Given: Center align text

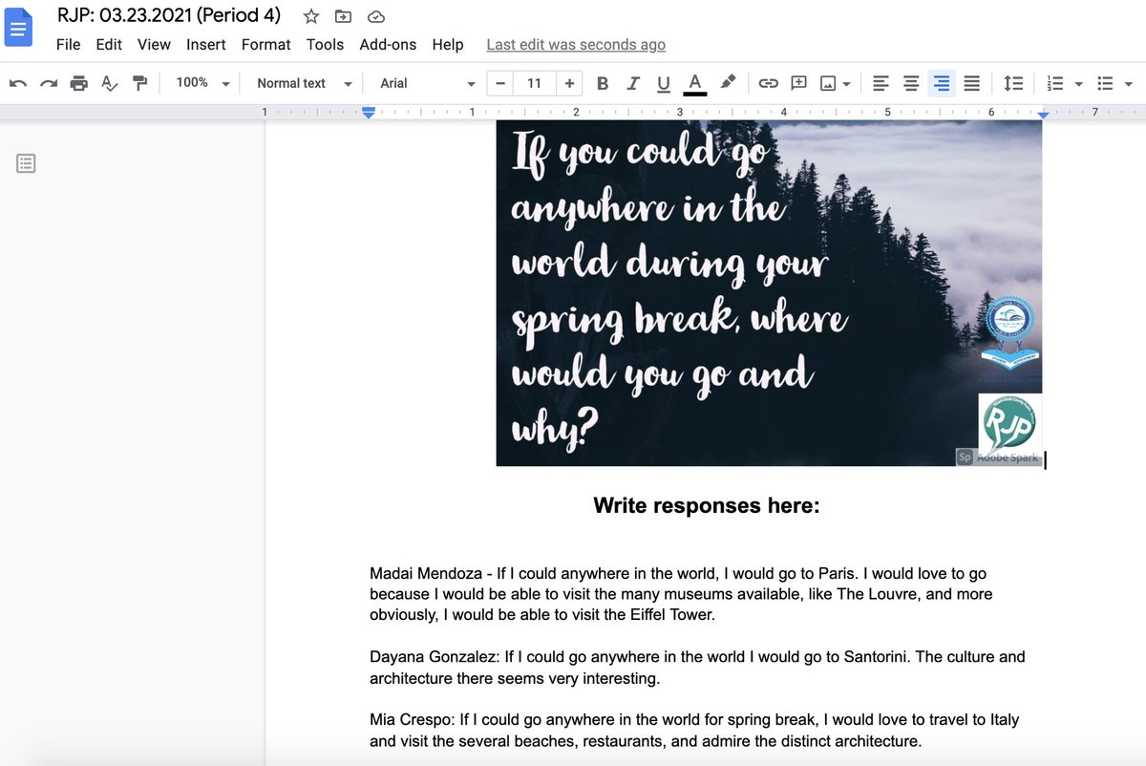Looking at the screenshot, I should pos(911,84).
